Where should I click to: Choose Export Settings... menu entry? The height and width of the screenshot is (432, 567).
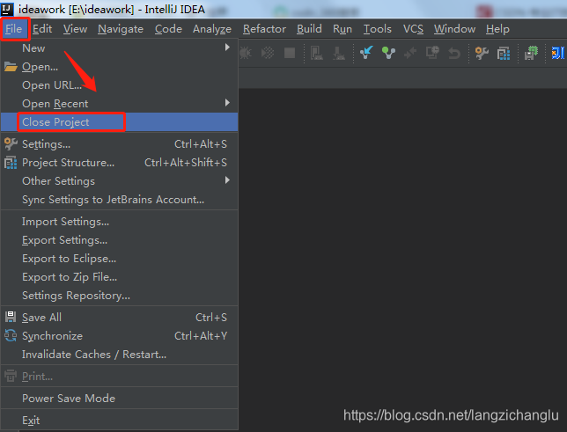pos(120,240)
